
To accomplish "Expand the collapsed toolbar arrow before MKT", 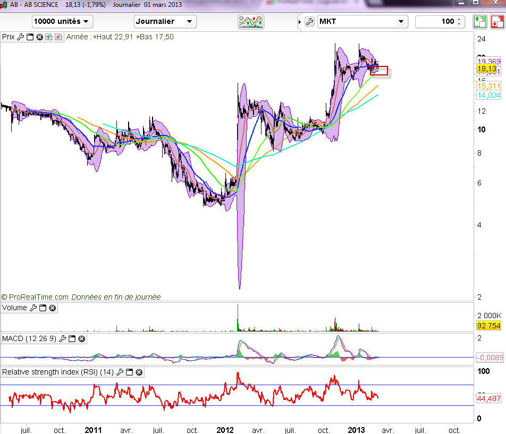I will coord(300,22).
